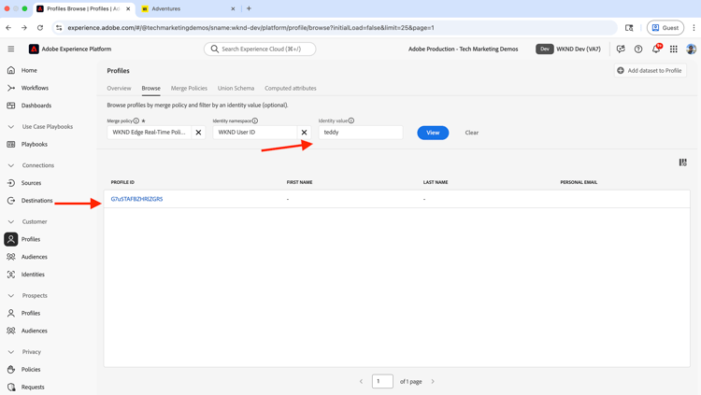Clear the Merge policy selection
The image size is (701, 395).
198,133
